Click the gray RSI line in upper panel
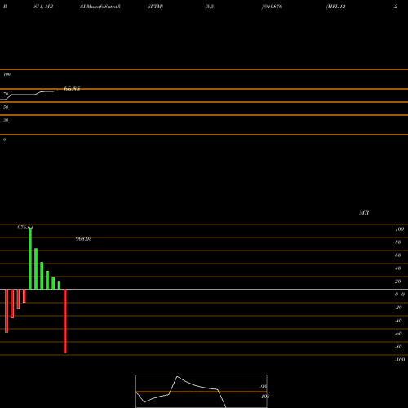Image resolution: width=408 pixels, height=408 pixels. [29, 95]
